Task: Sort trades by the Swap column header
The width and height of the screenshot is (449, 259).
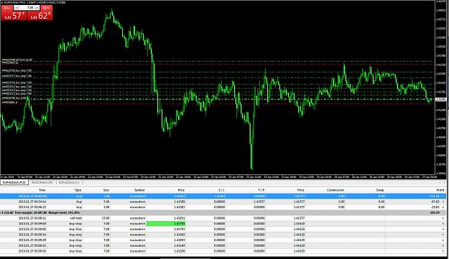Action: click(x=380, y=190)
